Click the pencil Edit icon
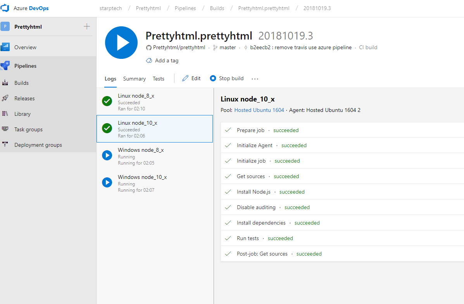This screenshot has height=304, width=464. (185, 78)
